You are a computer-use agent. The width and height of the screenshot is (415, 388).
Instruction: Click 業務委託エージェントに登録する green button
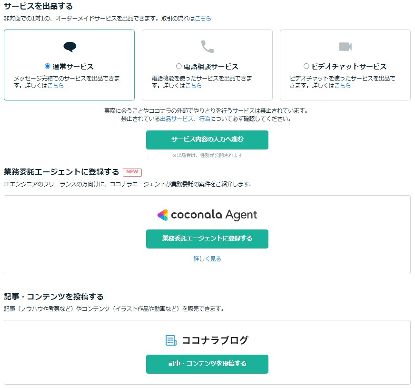(207, 239)
